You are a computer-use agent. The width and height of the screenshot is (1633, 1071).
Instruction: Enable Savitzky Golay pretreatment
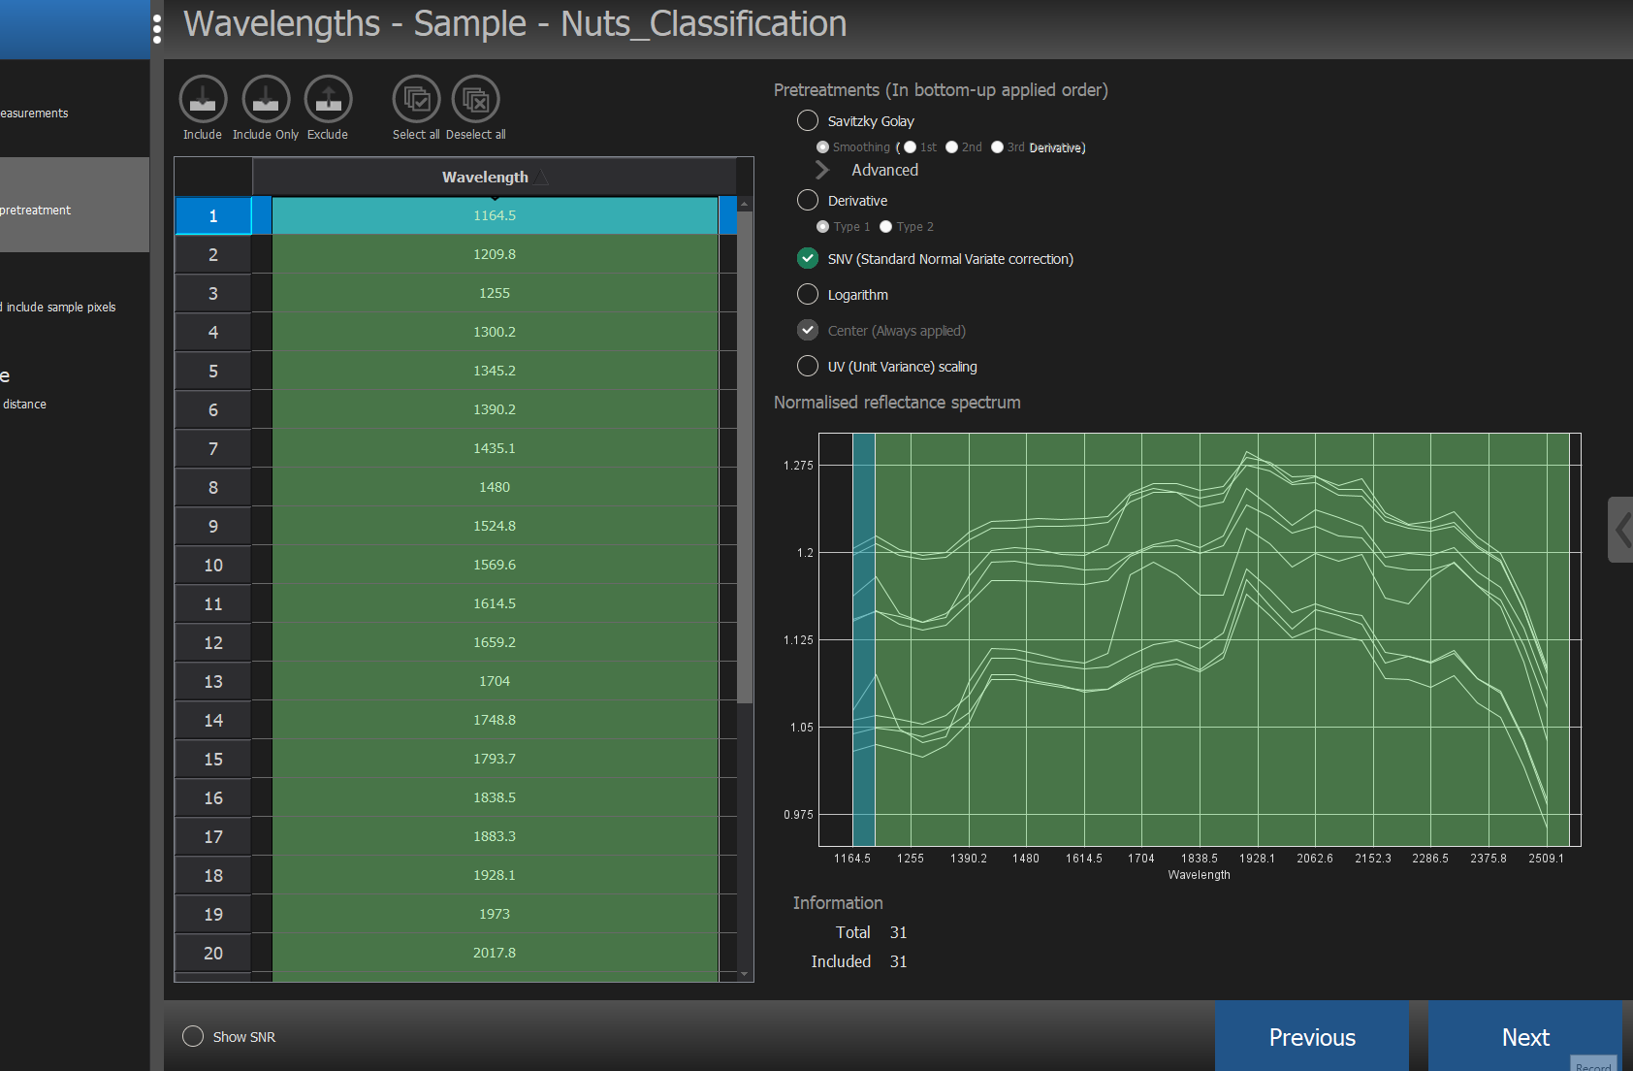pos(807,120)
